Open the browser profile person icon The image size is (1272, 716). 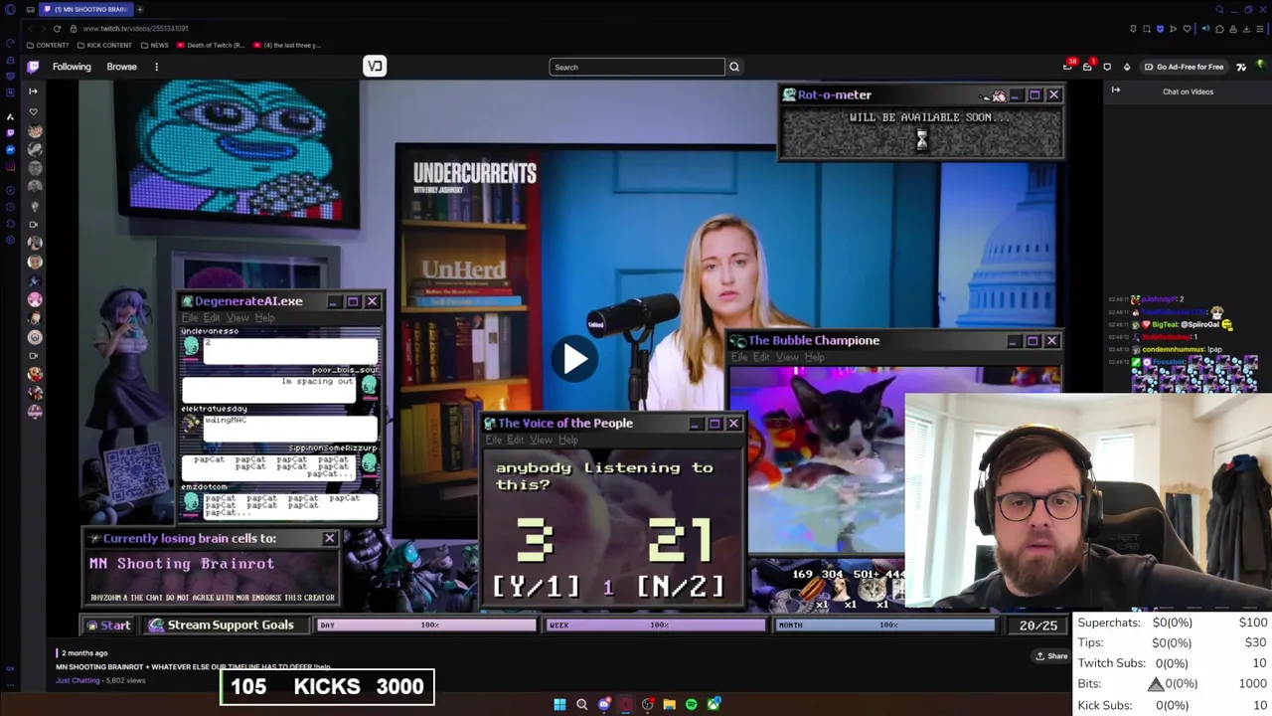tap(1233, 29)
